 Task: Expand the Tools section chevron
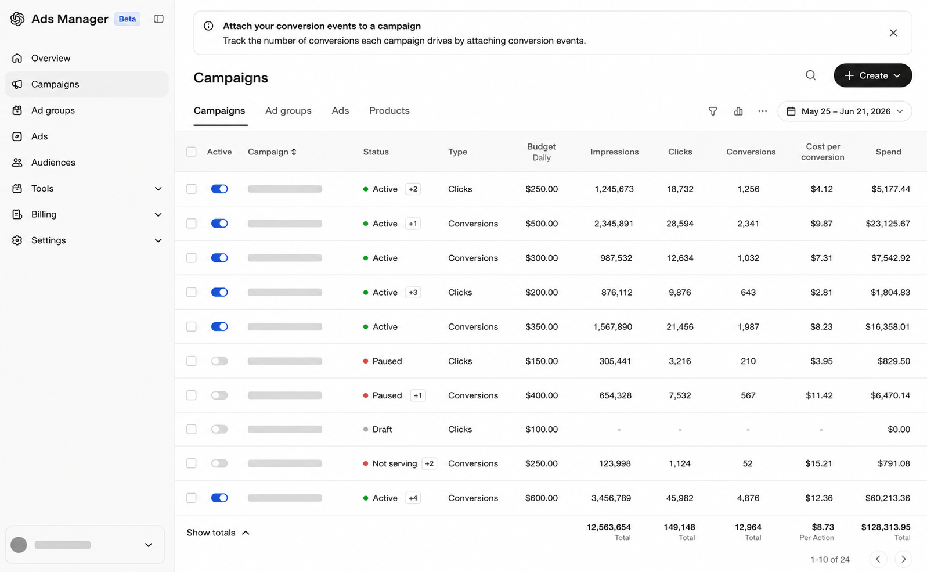pyautogui.click(x=158, y=189)
